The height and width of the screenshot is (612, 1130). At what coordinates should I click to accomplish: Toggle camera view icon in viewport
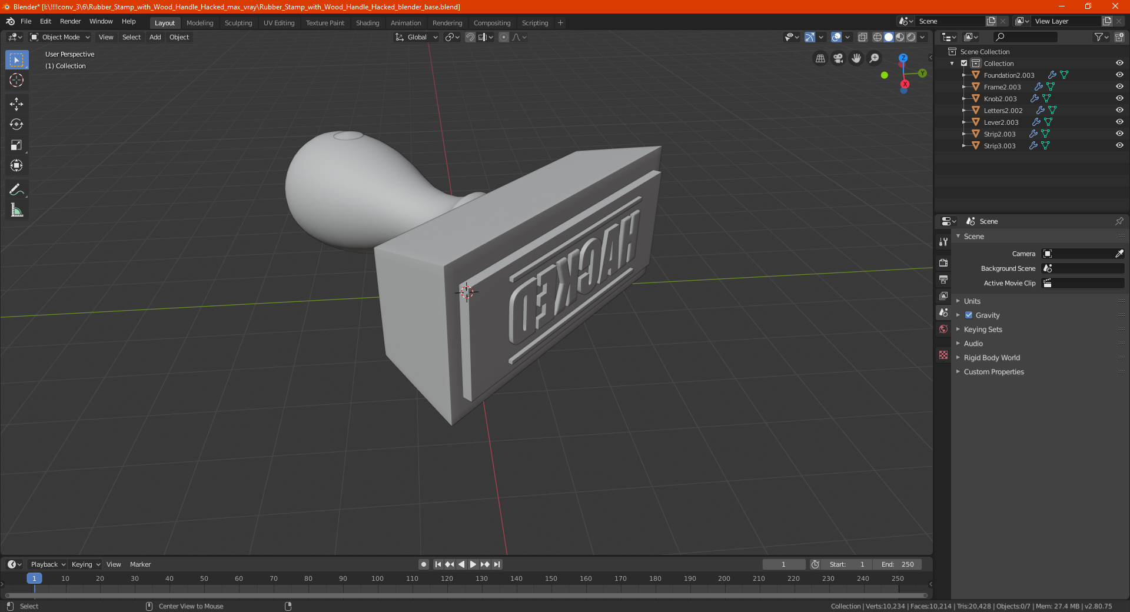click(x=838, y=58)
